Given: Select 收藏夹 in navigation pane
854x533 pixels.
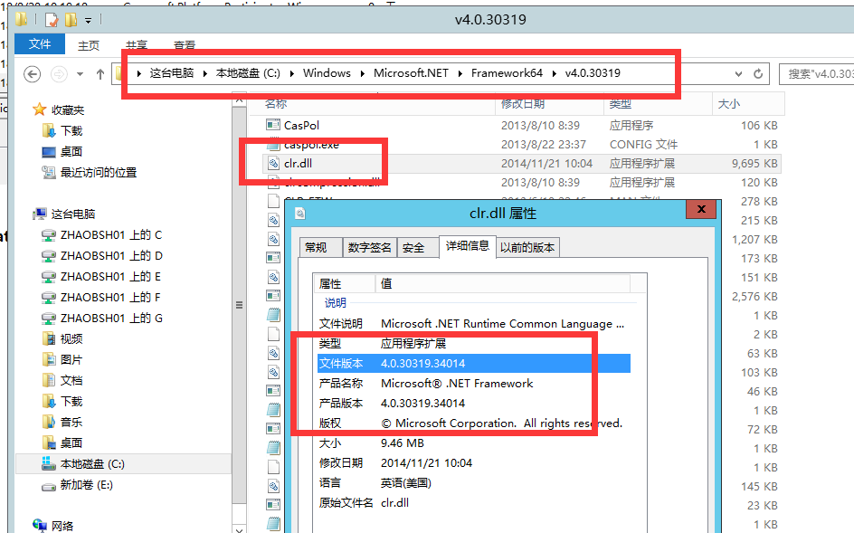Looking at the screenshot, I should 68,110.
